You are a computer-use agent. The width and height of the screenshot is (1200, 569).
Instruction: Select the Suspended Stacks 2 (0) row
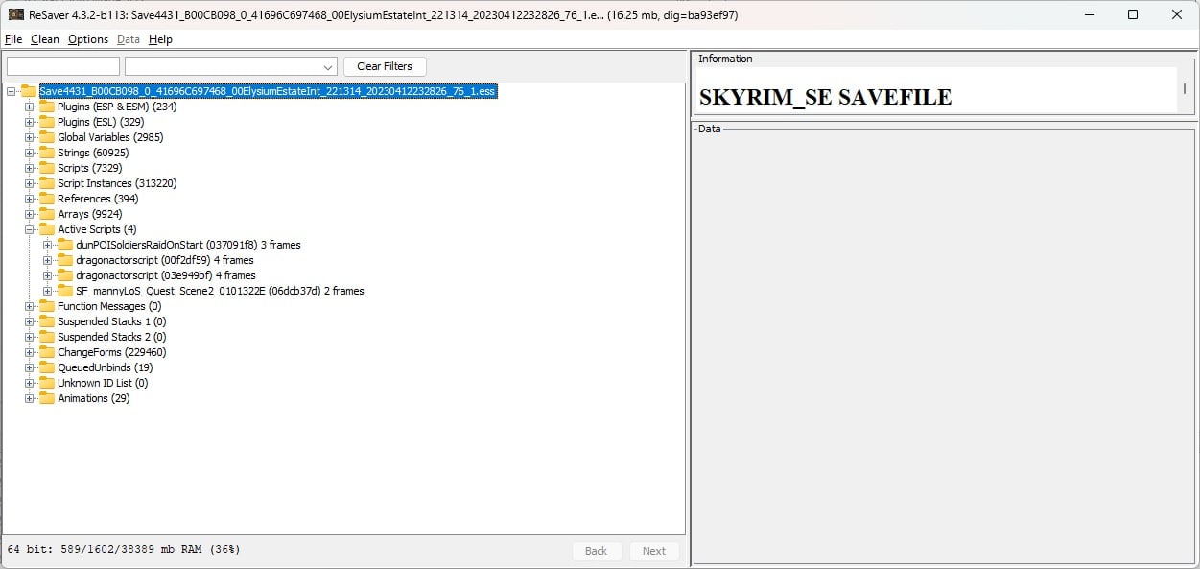point(111,337)
